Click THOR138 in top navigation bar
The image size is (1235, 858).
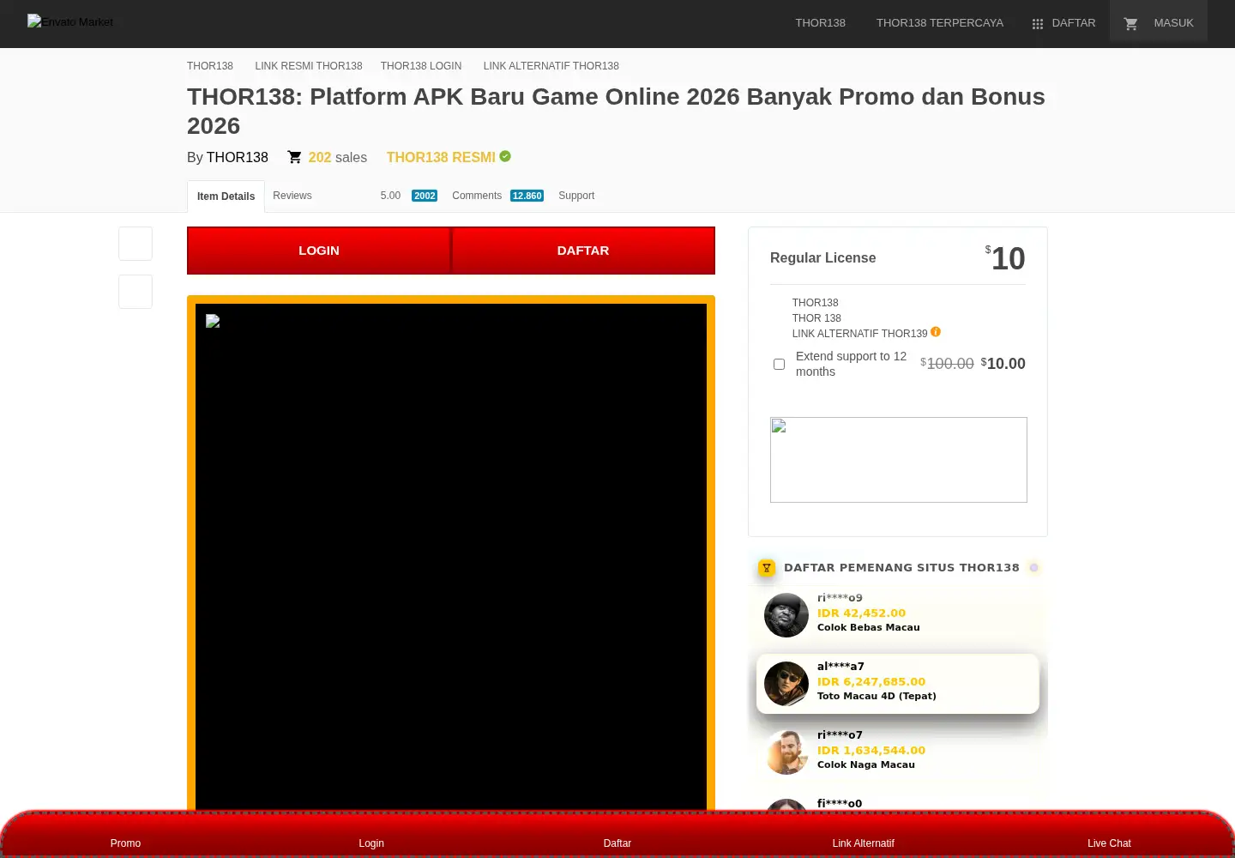820,23
